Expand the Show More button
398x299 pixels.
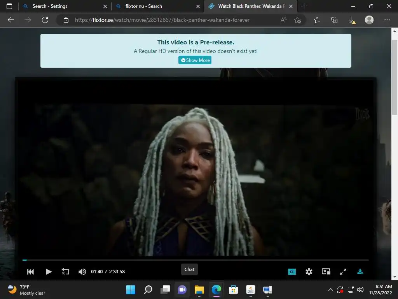point(195,60)
